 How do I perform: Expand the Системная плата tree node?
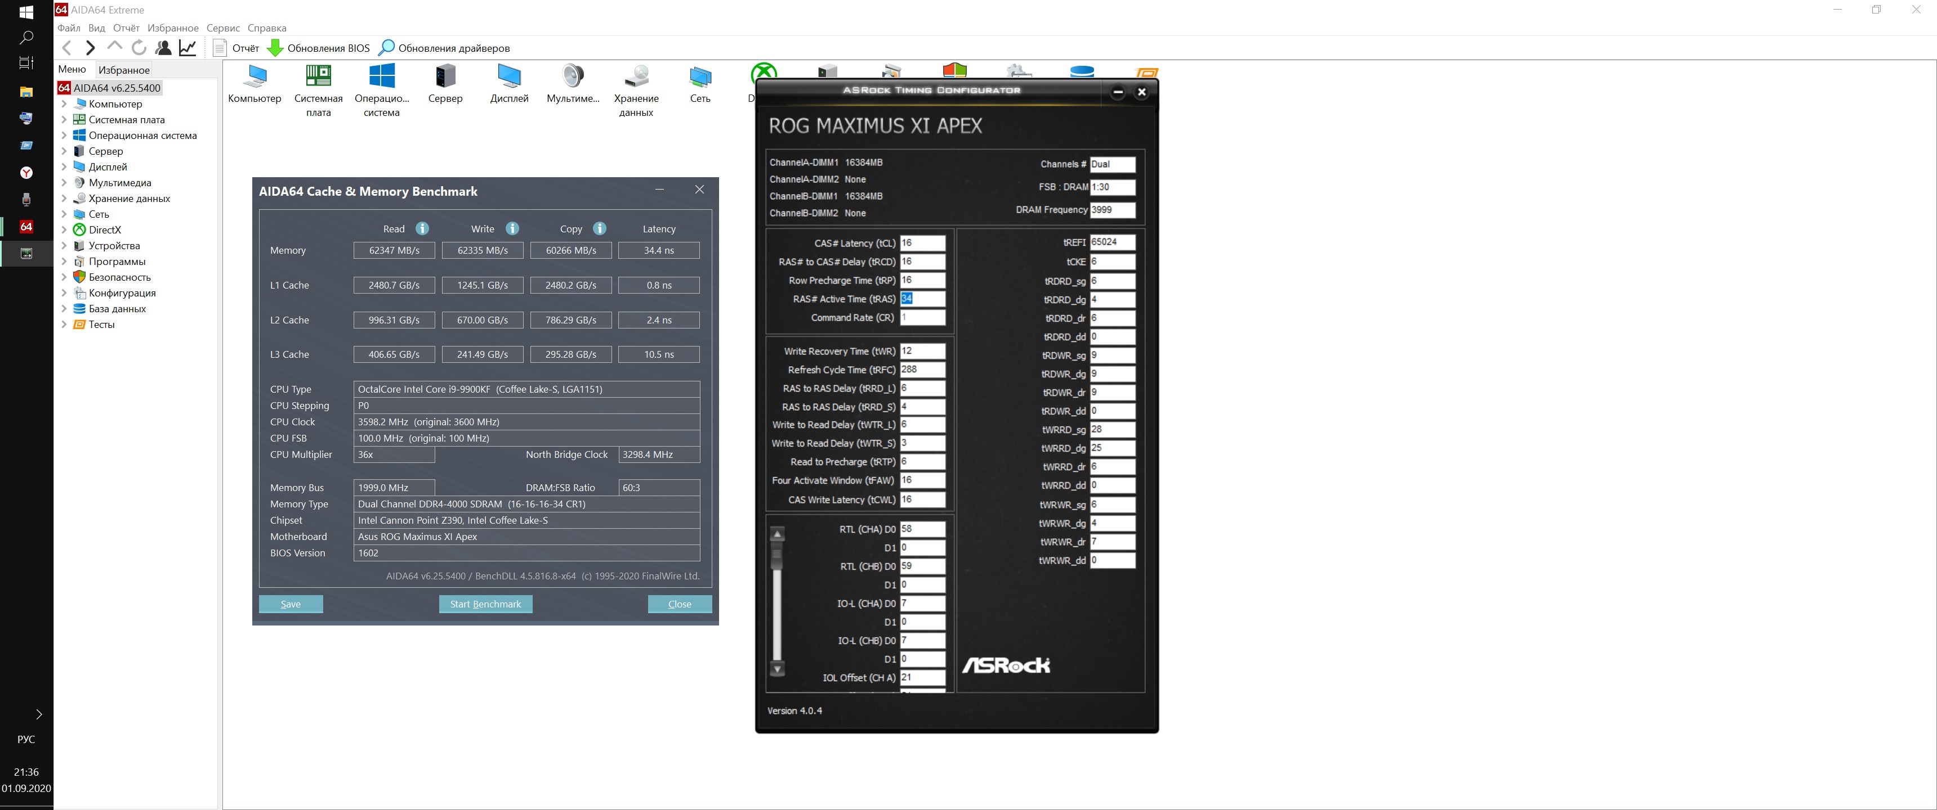pyautogui.click(x=64, y=119)
